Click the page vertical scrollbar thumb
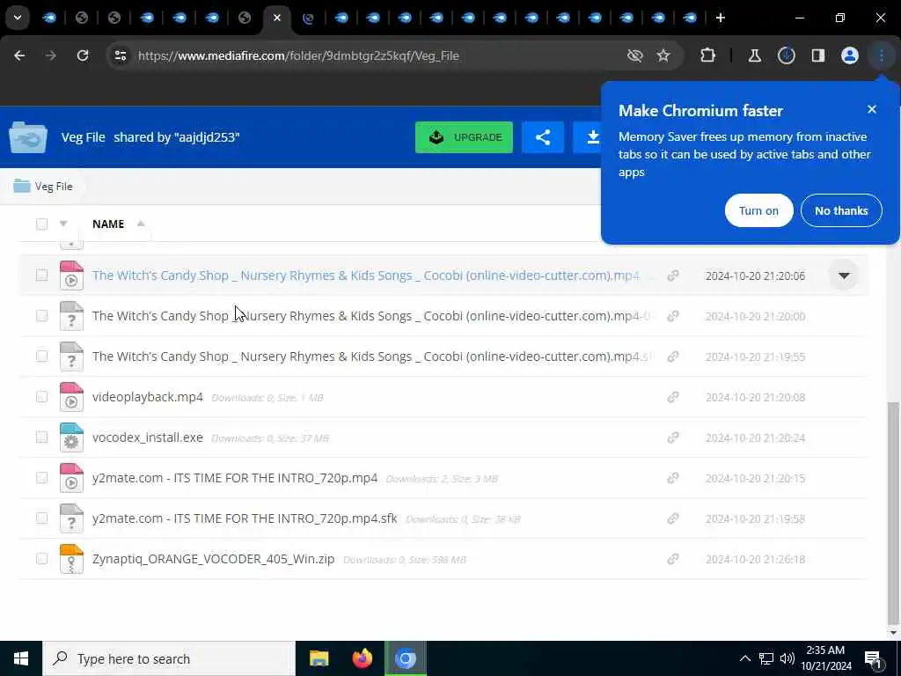Screen dimensions: 901x676 (x=892, y=511)
